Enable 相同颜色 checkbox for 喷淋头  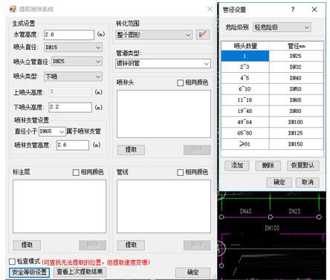[181, 82]
